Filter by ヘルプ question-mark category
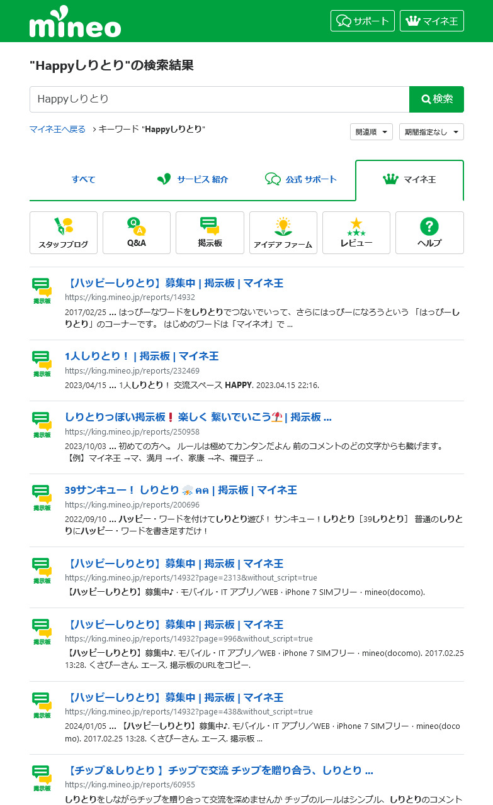Screen dimensions: 493x805 click(x=429, y=233)
